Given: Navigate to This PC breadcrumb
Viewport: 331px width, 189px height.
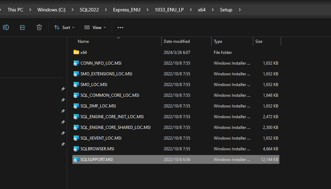Looking at the screenshot, I should [15, 10].
